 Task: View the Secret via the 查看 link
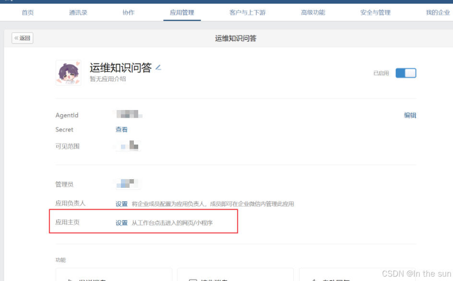click(x=121, y=130)
